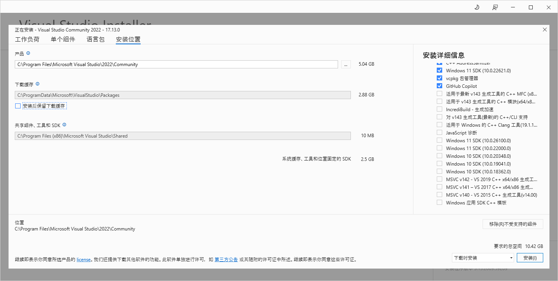Minimize the Visual Studio Installer window

[x=513, y=7]
